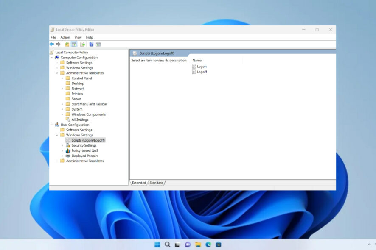Viewport: 376px width, 250px height.
Task: Click the Export List toolbar icon
Action: (82, 44)
